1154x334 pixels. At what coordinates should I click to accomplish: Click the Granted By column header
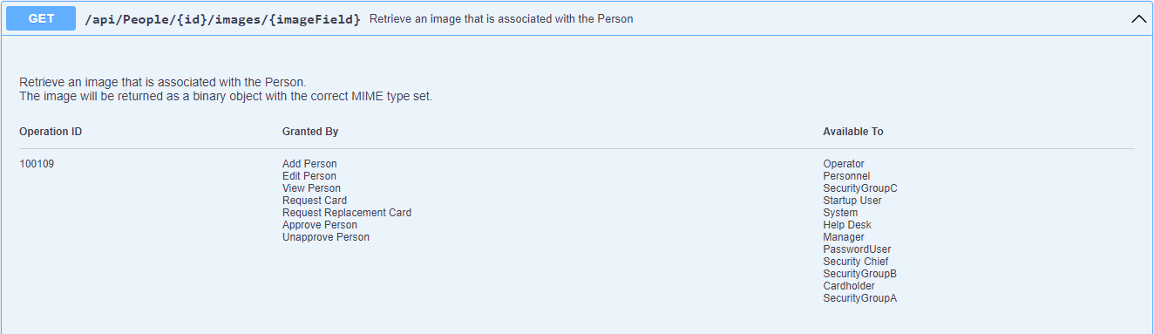pos(310,132)
